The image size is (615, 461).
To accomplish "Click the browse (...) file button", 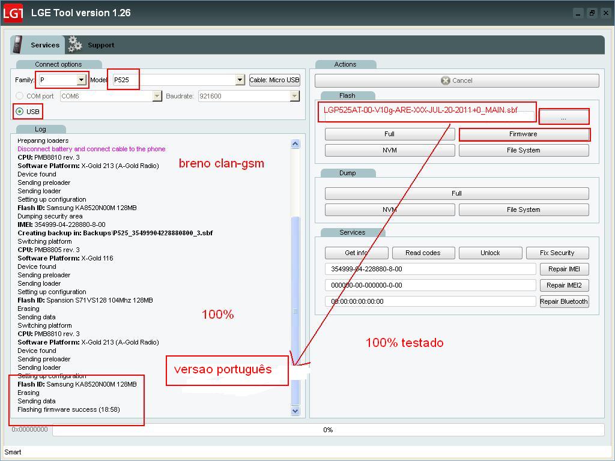I will click(x=563, y=118).
